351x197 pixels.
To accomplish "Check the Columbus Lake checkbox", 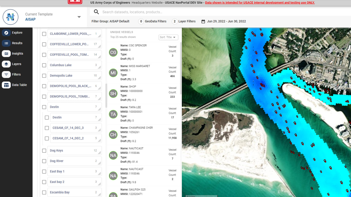I will pyautogui.click(x=44, y=65).
